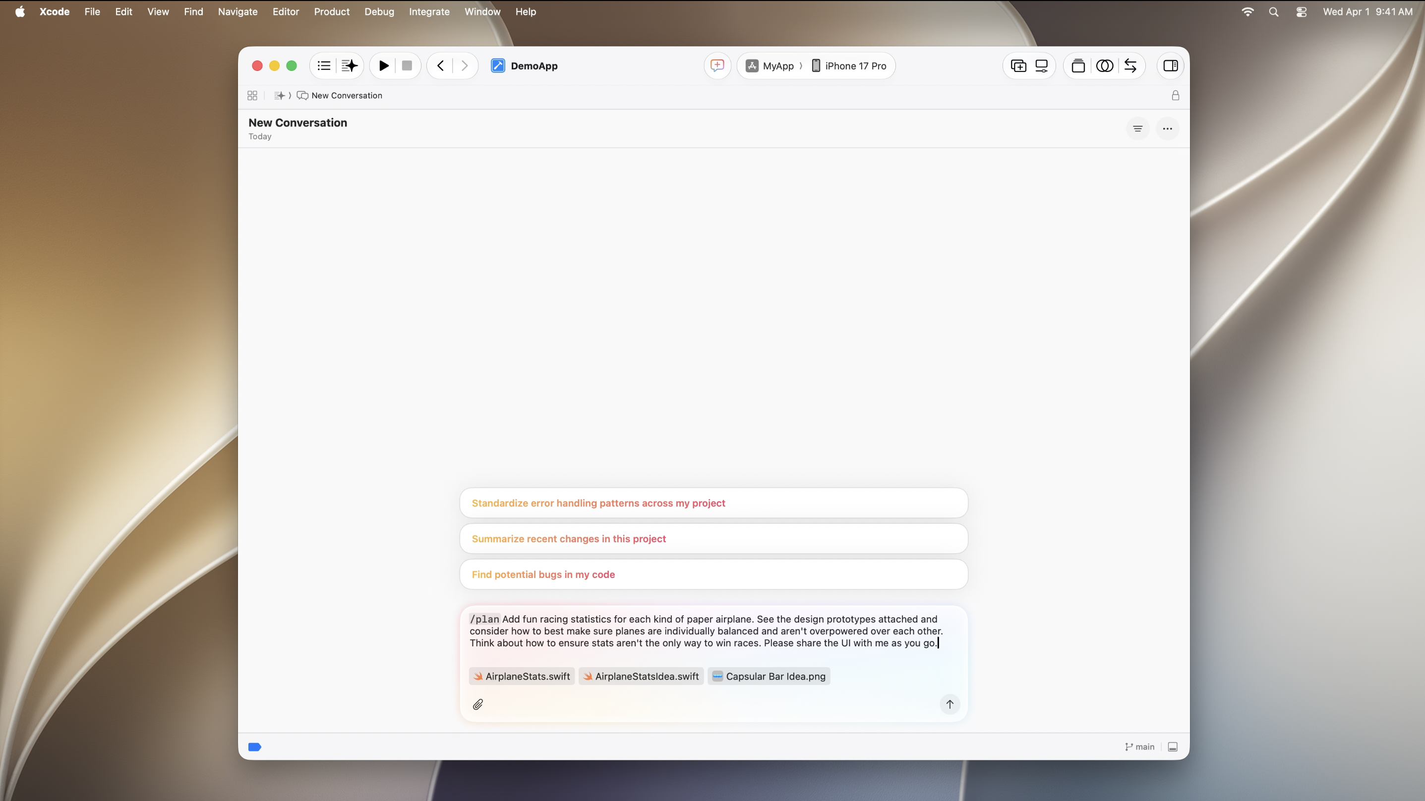Open Control Center
This screenshot has width=1425, height=801.
tap(1301, 11)
